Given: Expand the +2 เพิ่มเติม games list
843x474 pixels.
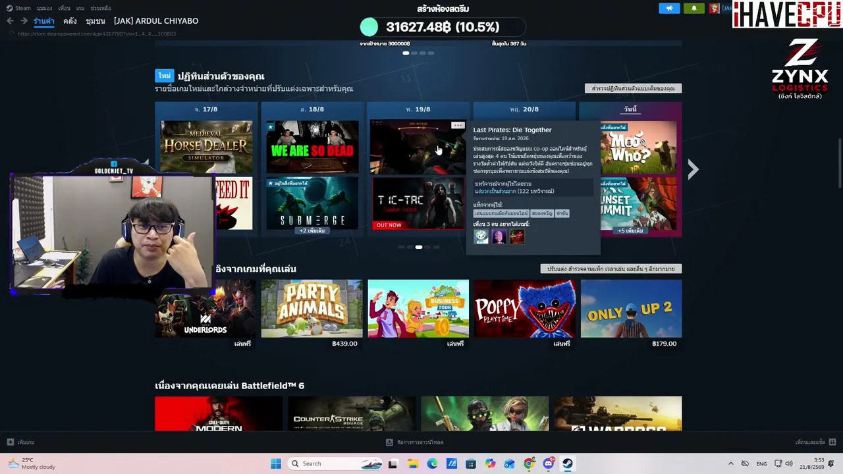Looking at the screenshot, I should [x=312, y=231].
